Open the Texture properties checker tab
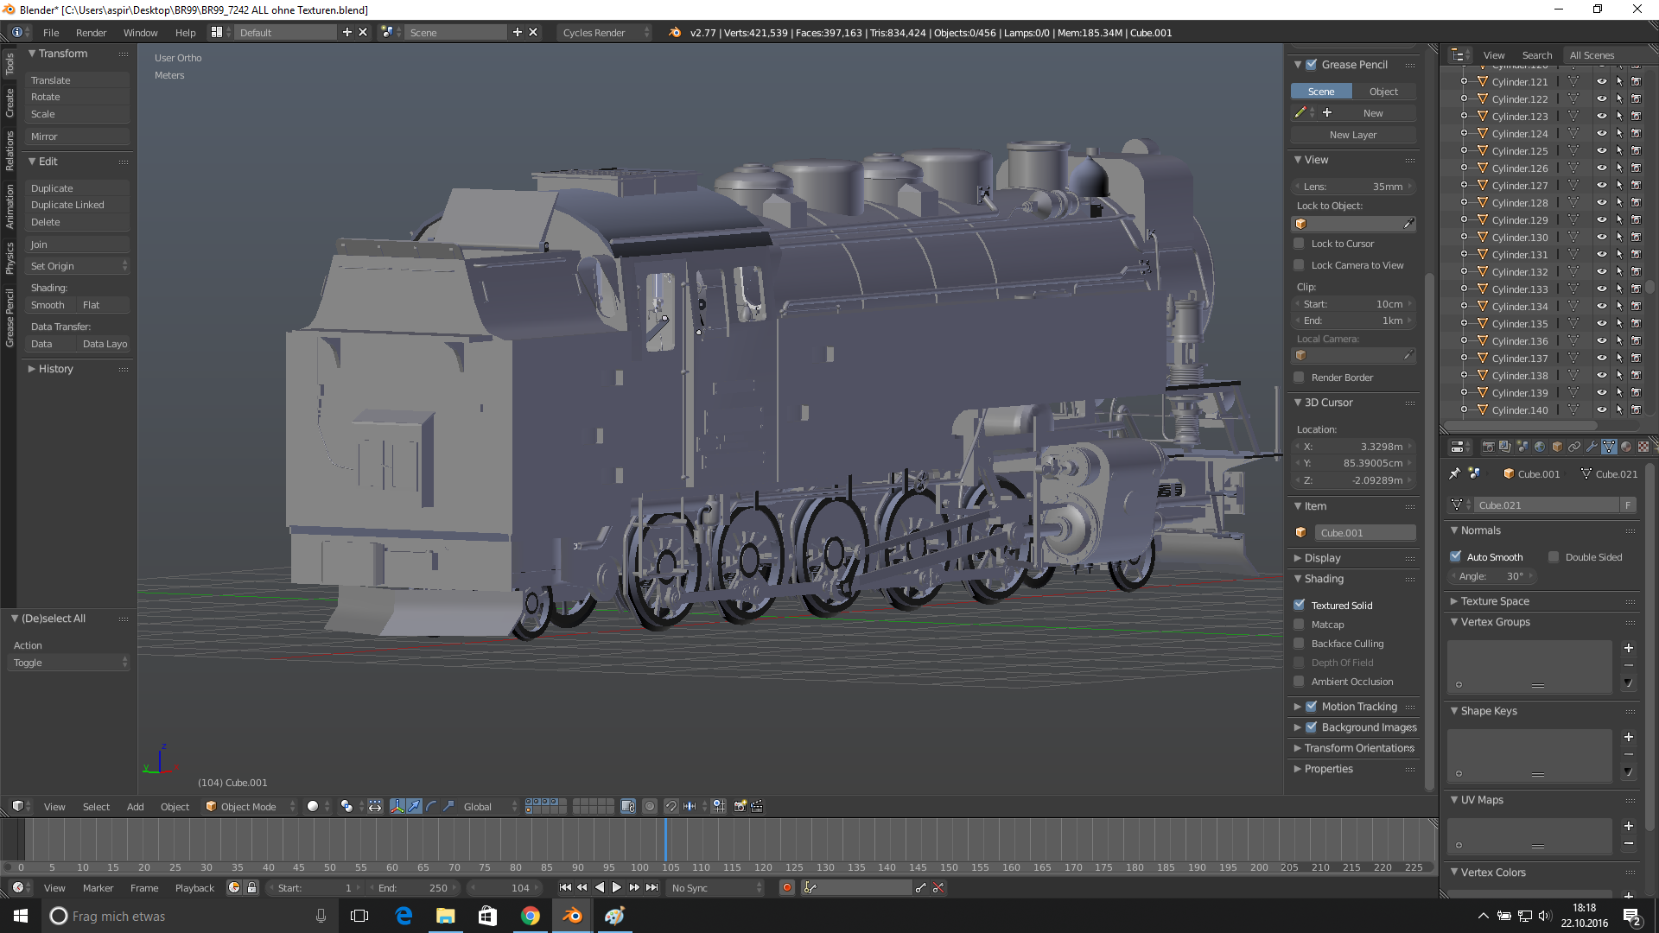Screen dimensions: 1659x933 (x=1643, y=447)
